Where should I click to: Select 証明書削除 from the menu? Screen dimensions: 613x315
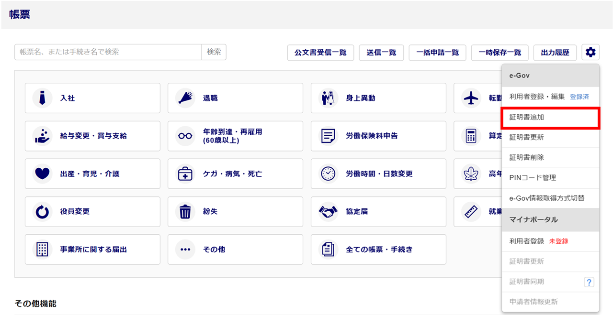[550, 158]
